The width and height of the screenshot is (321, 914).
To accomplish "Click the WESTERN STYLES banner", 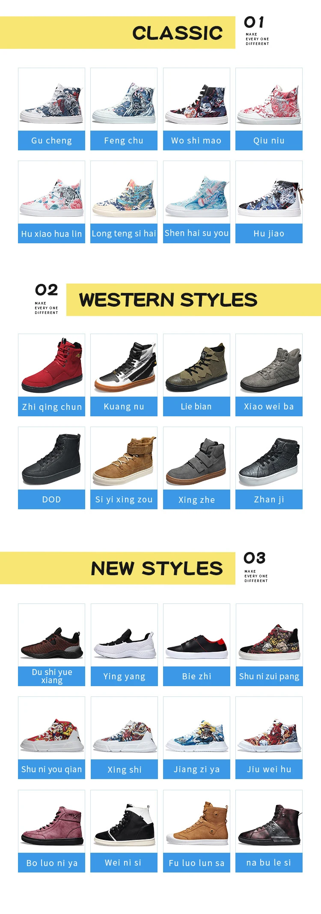I will (193, 300).
